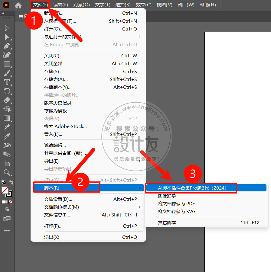The width and height of the screenshot is (271, 272).
Task: Open the 文字(T) menu
Action: (x=103, y=5)
